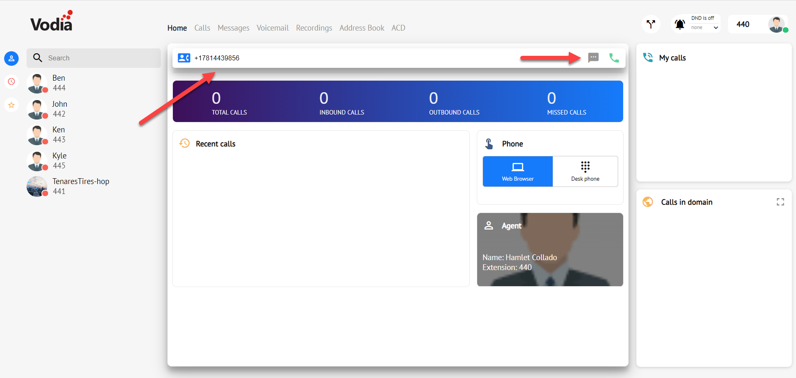The height and width of the screenshot is (378, 796).
Task: Click the My calls phone icon
Action: [x=648, y=57]
